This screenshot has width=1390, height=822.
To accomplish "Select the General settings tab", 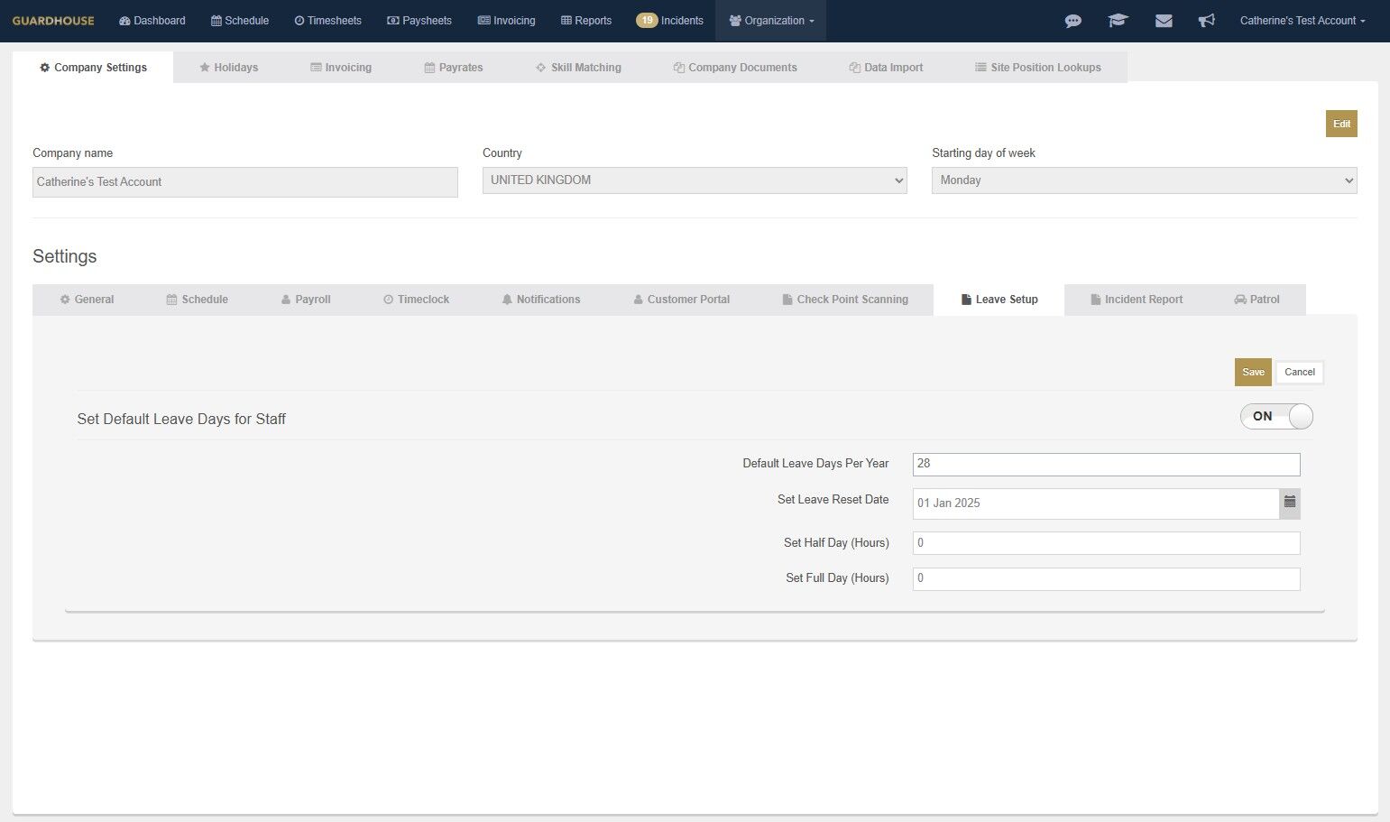I will coord(87,300).
